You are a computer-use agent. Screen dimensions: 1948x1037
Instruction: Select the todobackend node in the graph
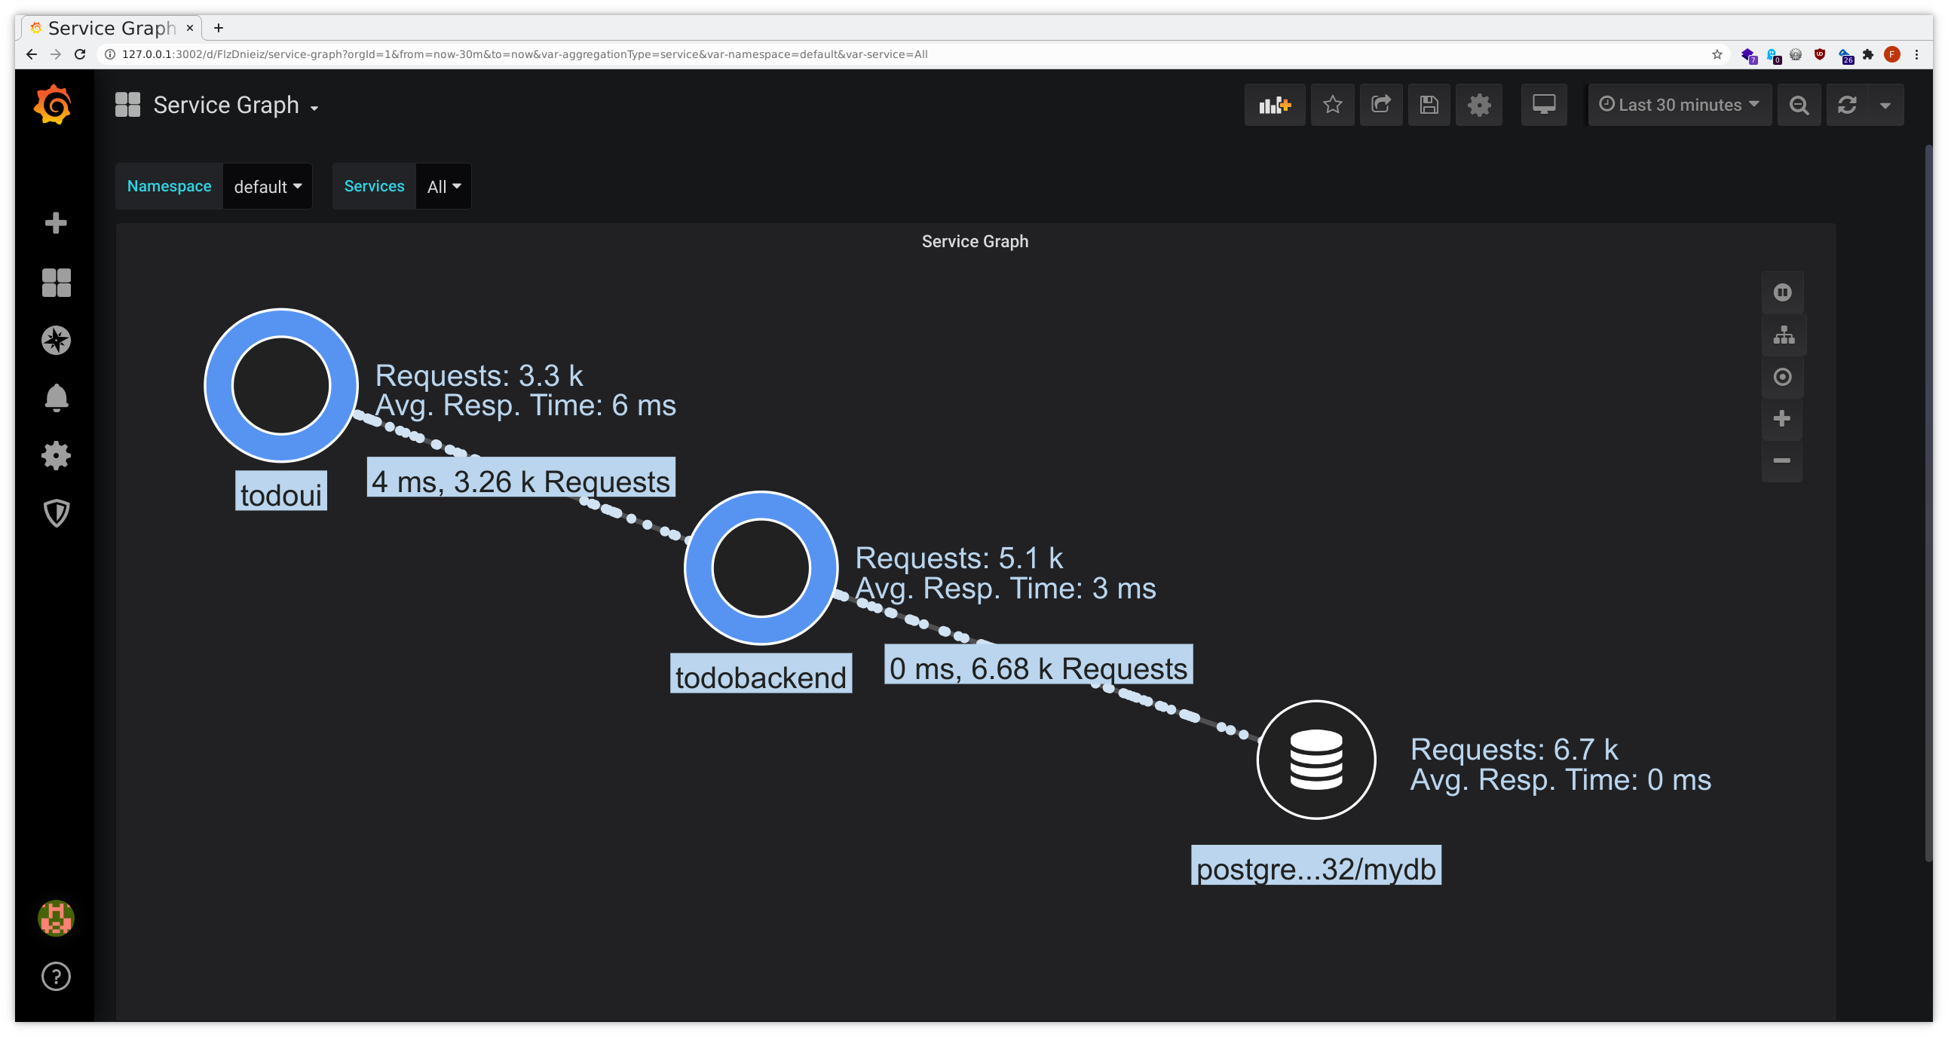tap(761, 567)
